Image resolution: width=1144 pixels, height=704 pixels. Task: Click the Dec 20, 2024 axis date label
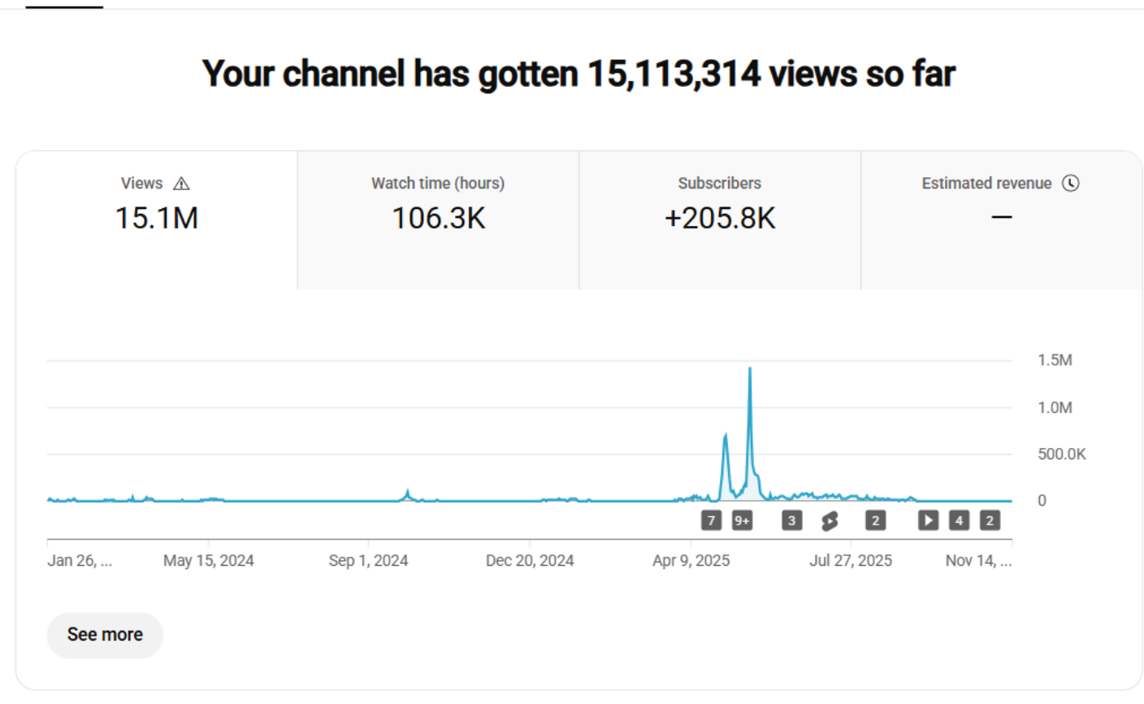tap(530, 561)
